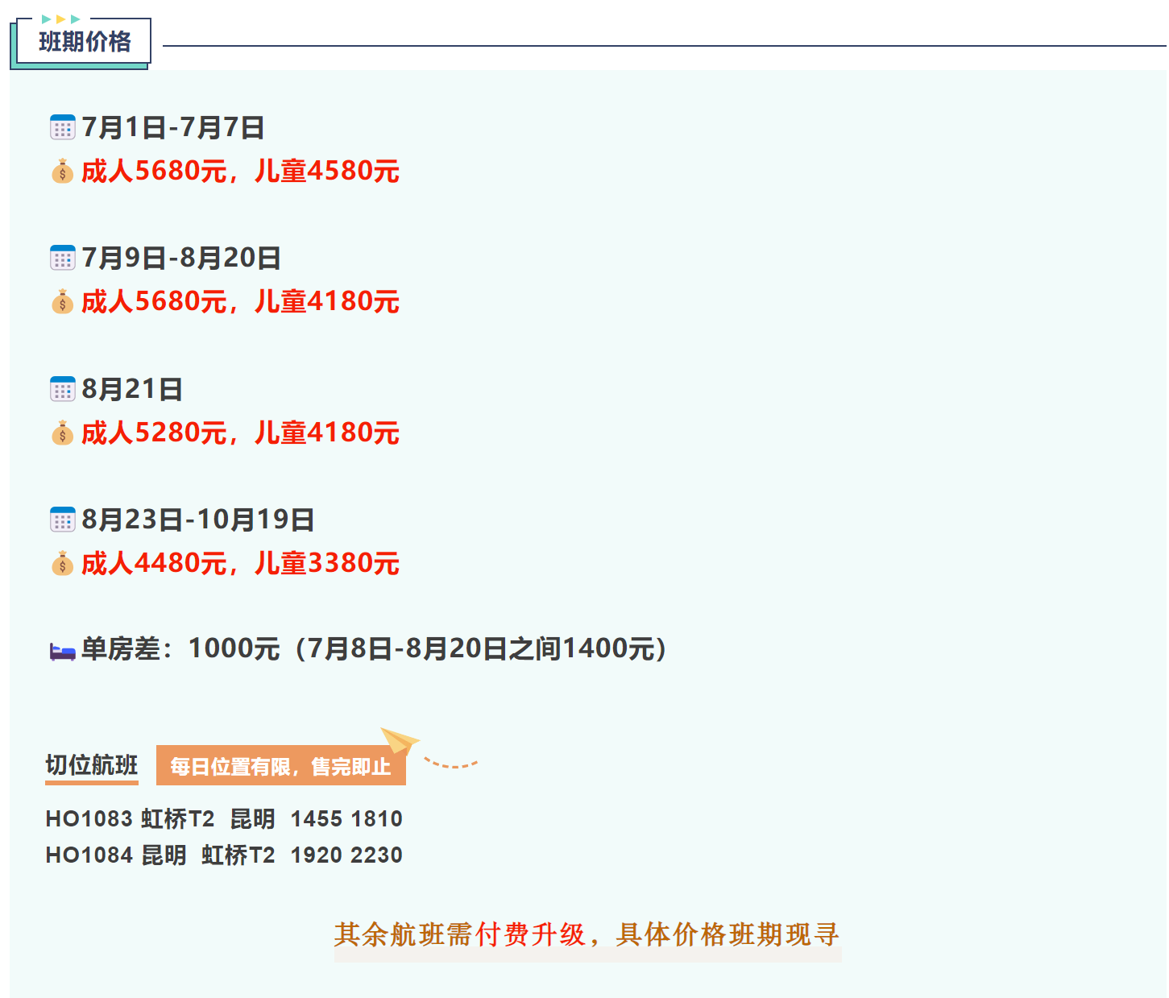This screenshot has width=1169, height=998.
Task: Click the 班期价格 section header
Action: point(85,42)
